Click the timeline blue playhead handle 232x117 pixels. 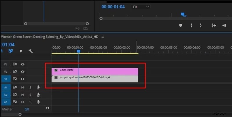pos(79,51)
